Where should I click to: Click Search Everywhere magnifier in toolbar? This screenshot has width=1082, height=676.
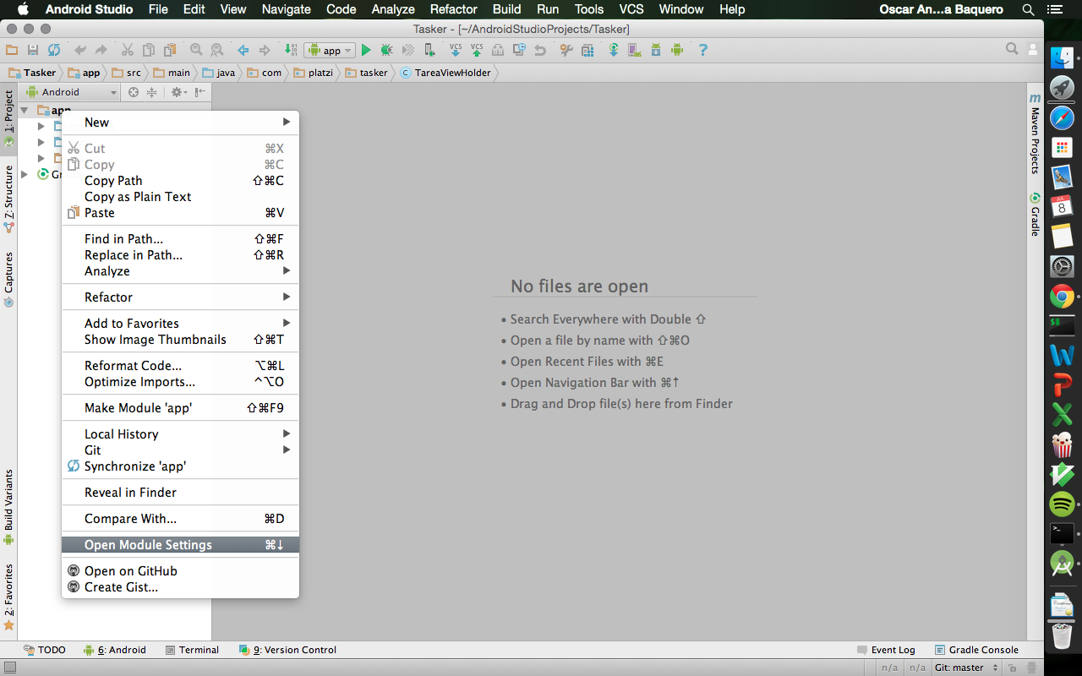coord(1012,49)
